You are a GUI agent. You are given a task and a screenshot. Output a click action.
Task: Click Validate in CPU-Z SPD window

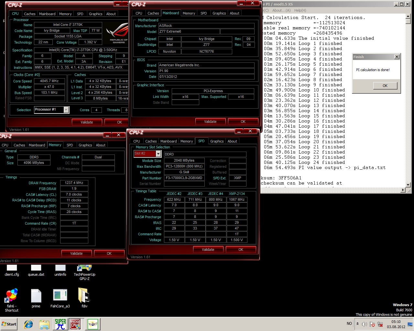point(208,250)
